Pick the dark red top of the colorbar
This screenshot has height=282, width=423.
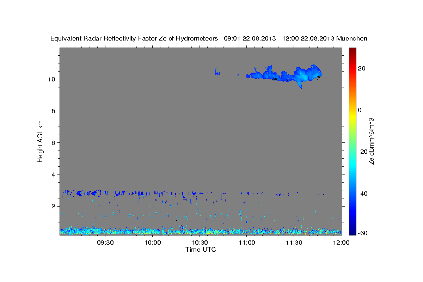[x=352, y=50]
